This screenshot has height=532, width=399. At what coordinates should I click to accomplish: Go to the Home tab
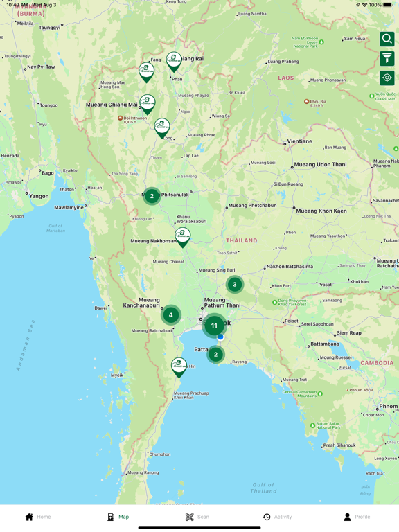38,517
